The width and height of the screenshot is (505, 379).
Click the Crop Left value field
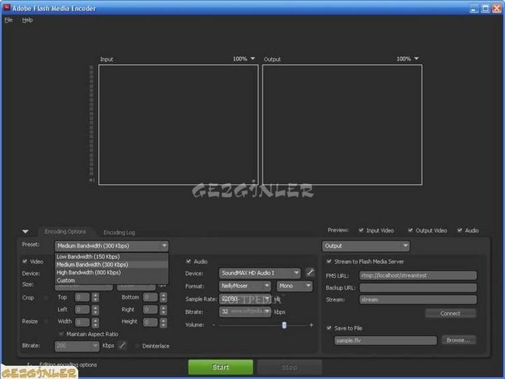coord(82,309)
